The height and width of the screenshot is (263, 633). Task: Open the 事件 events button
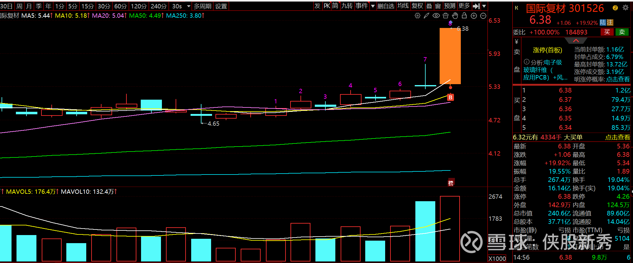tap(361, 6)
